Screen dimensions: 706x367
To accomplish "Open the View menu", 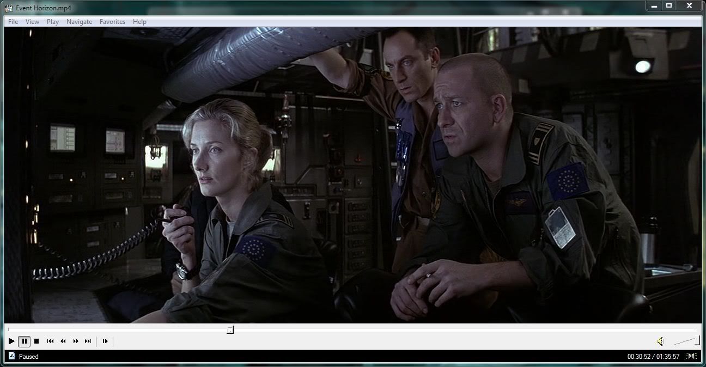I will pyautogui.click(x=33, y=22).
